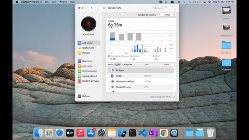Launch Safari from the Dock

point(60,133)
